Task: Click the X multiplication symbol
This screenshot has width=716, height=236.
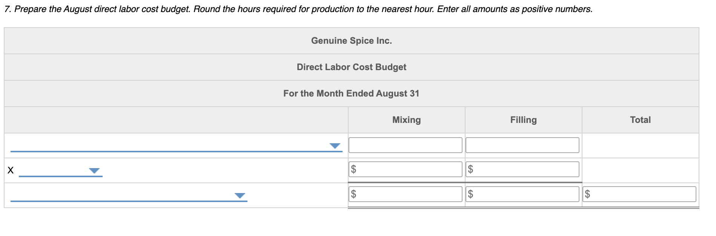Action: [11, 171]
